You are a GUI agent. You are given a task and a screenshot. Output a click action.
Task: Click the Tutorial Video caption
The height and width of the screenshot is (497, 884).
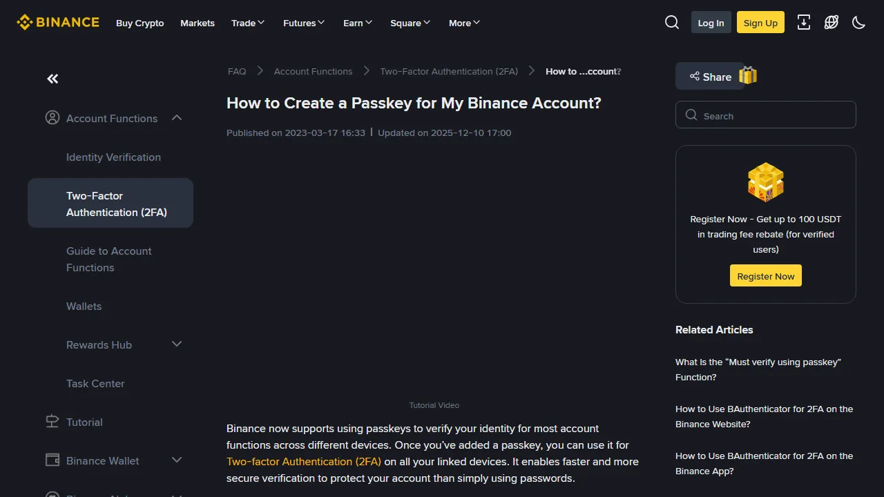434,405
